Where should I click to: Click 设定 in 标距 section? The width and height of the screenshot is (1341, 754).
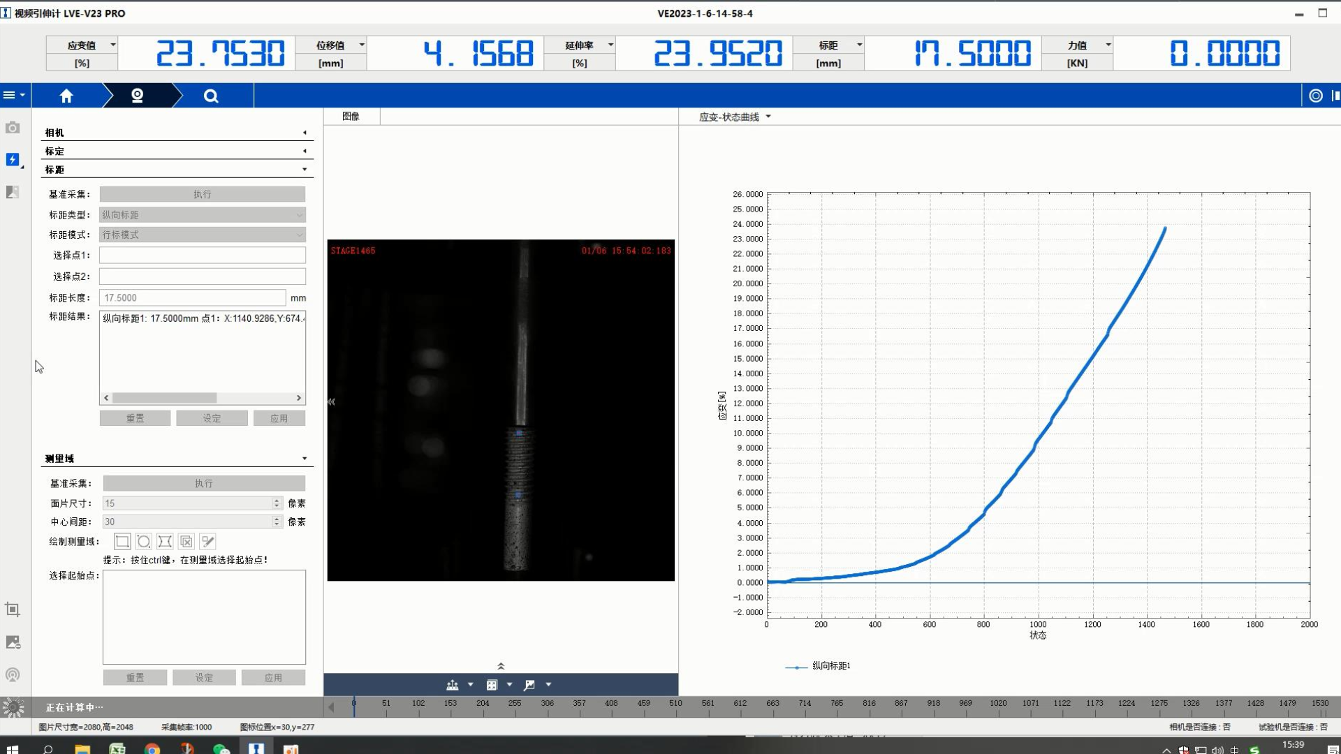tap(212, 418)
